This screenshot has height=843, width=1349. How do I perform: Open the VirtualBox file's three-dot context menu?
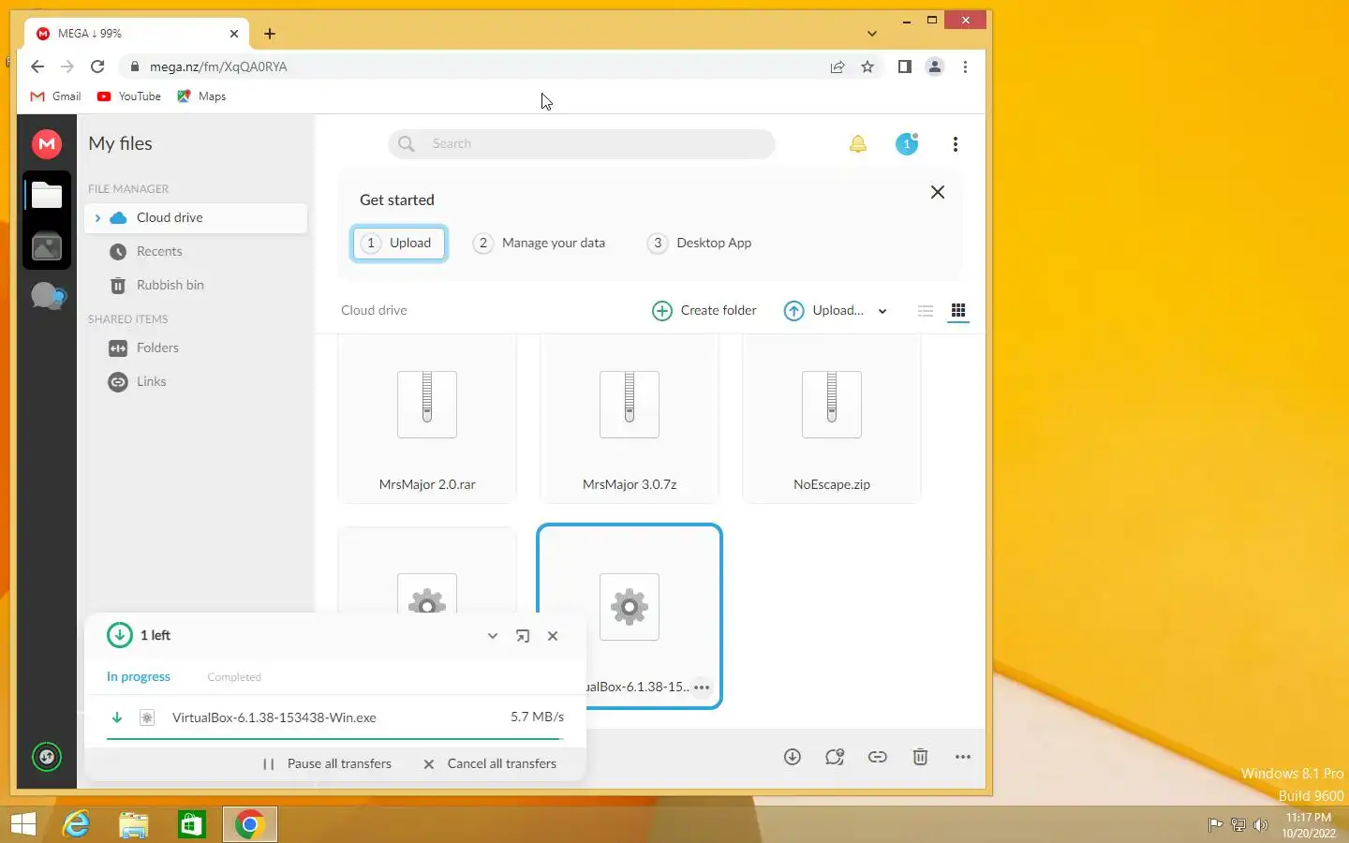(x=702, y=688)
